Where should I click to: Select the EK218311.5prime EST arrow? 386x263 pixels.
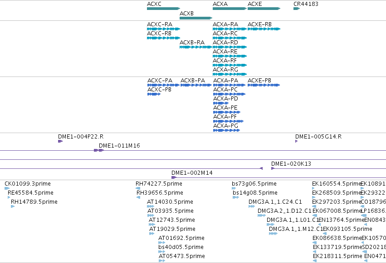(315, 261)
